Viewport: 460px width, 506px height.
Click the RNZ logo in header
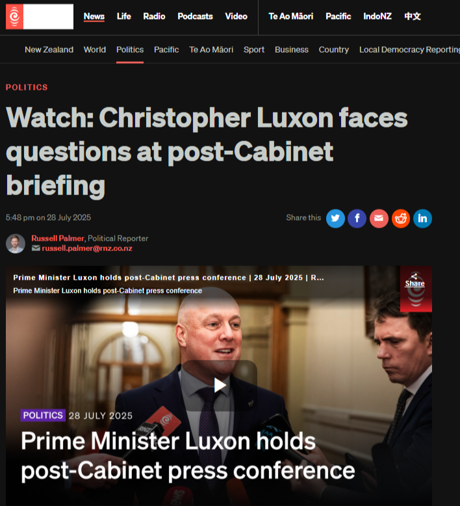pyautogui.click(x=40, y=17)
